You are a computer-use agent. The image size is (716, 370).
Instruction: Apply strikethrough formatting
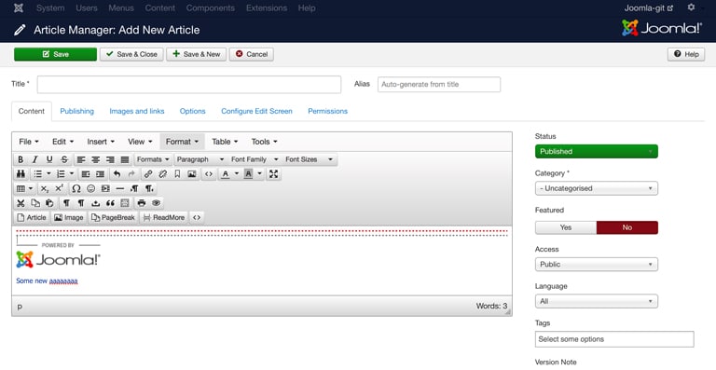pos(64,159)
